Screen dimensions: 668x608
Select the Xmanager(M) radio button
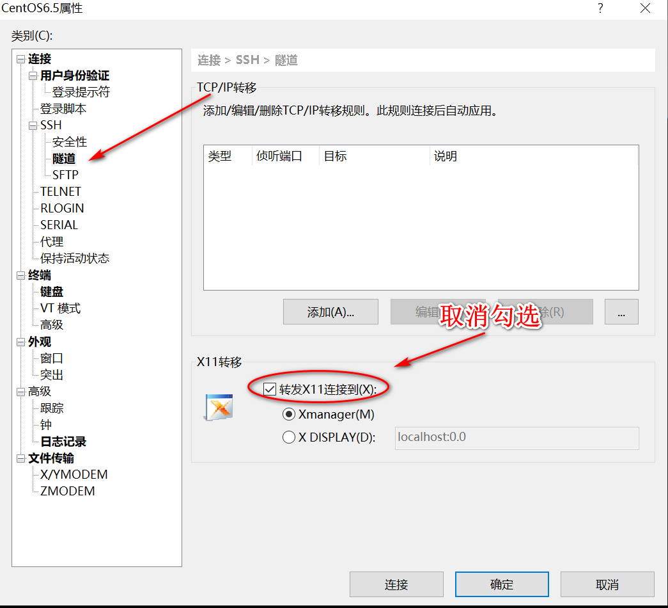point(289,414)
